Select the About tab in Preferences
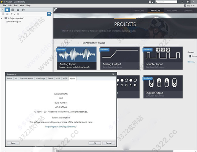This screenshot has height=152, width=197. coord(73,78)
